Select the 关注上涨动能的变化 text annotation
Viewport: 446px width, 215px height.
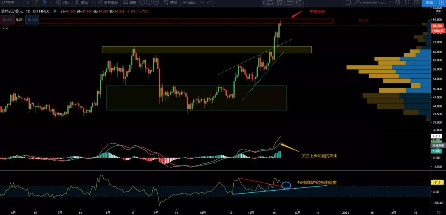[x=319, y=156]
